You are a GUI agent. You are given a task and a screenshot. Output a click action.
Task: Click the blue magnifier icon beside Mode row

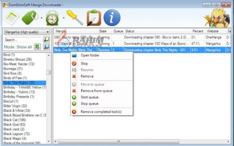click(46, 47)
